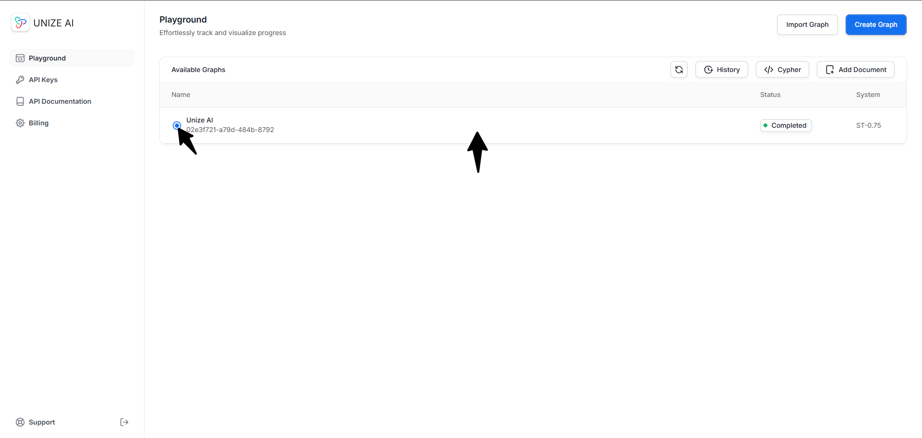Open Playground in the sidebar
Screen dimensions: 922x438
pos(72,58)
